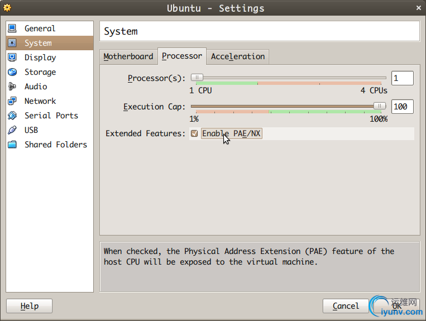Click the Network computers icon in sidebar

coord(12,101)
